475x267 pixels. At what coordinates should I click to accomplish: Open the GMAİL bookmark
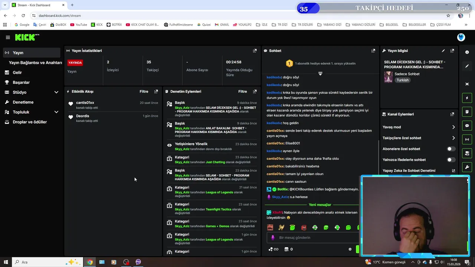point(222,25)
